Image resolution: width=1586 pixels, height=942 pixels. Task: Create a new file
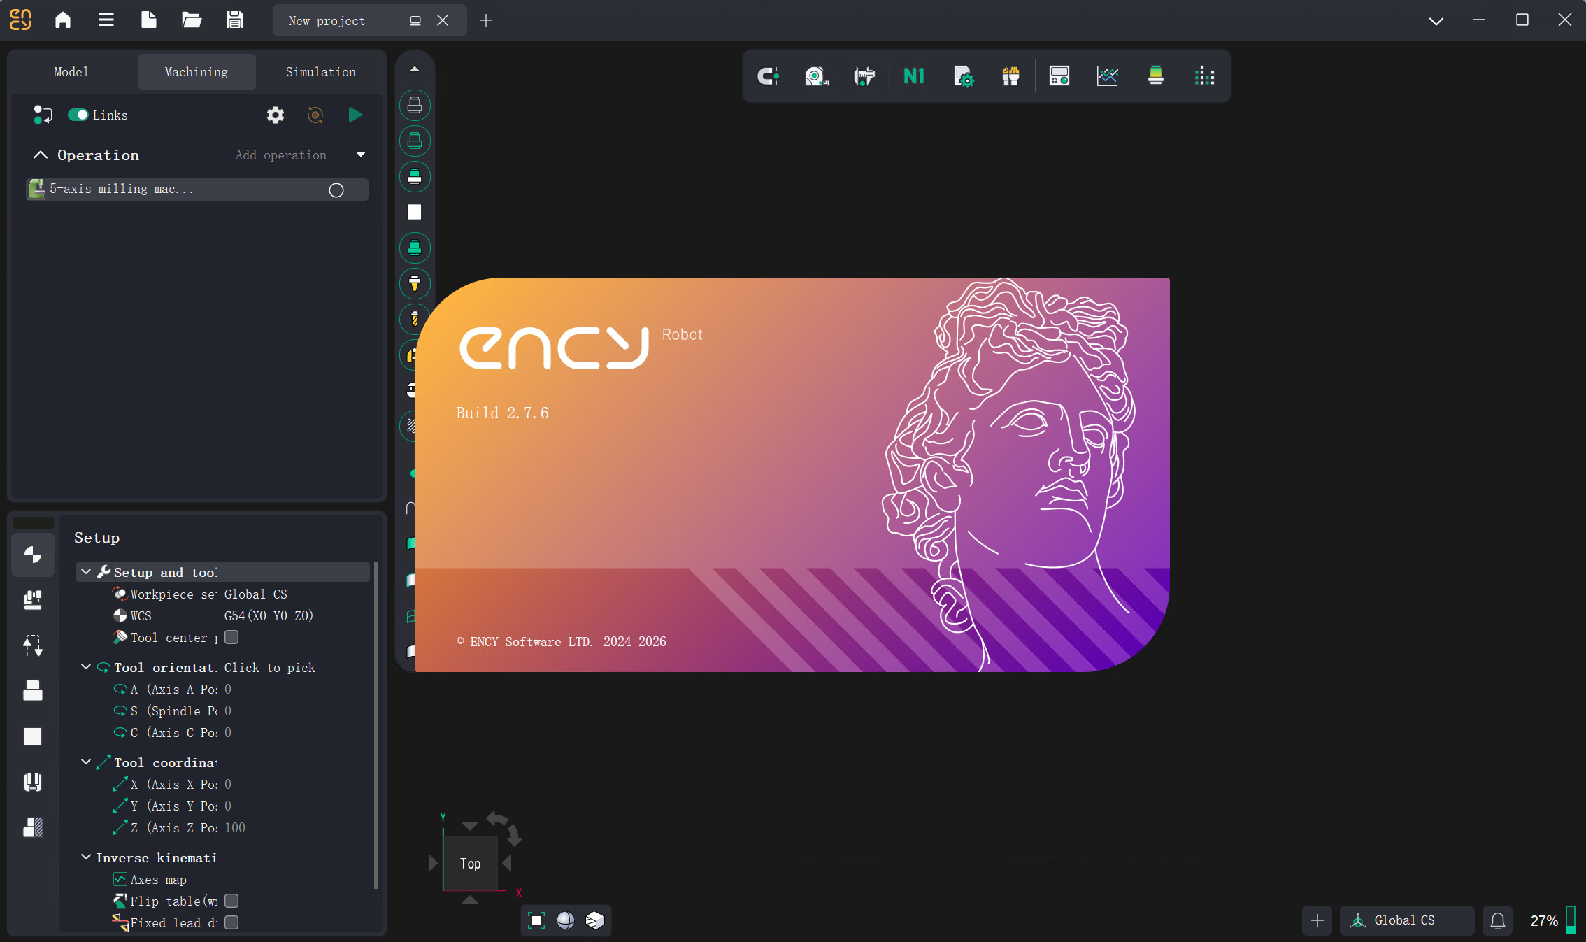149,20
